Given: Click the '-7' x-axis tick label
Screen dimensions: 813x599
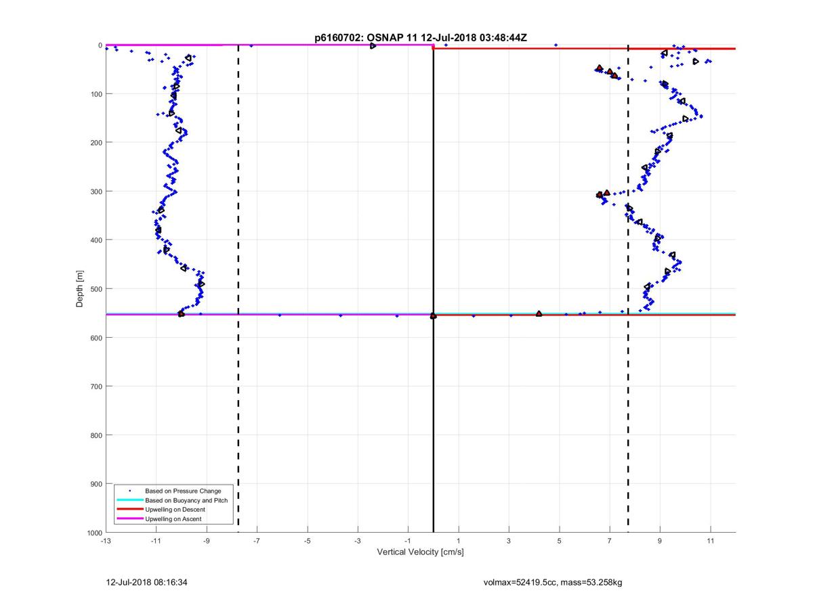Looking at the screenshot, I should [257, 541].
